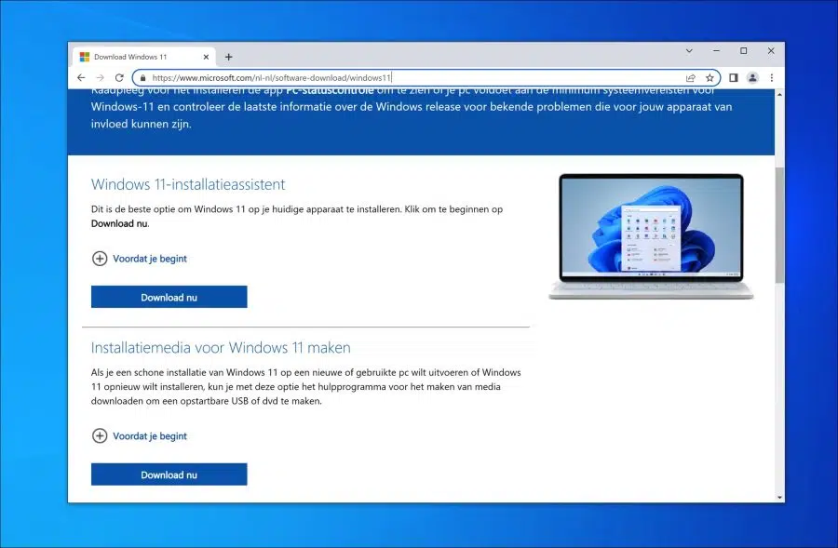Close the Chrome window
Viewport: 838px width, 548px height.
(x=771, y=51)
